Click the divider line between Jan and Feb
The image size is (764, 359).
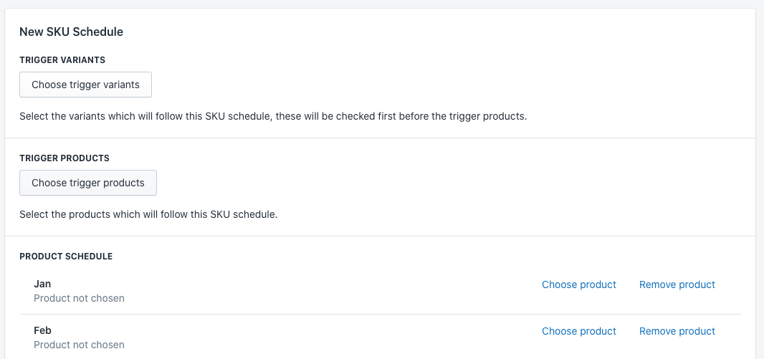(380, 314)
